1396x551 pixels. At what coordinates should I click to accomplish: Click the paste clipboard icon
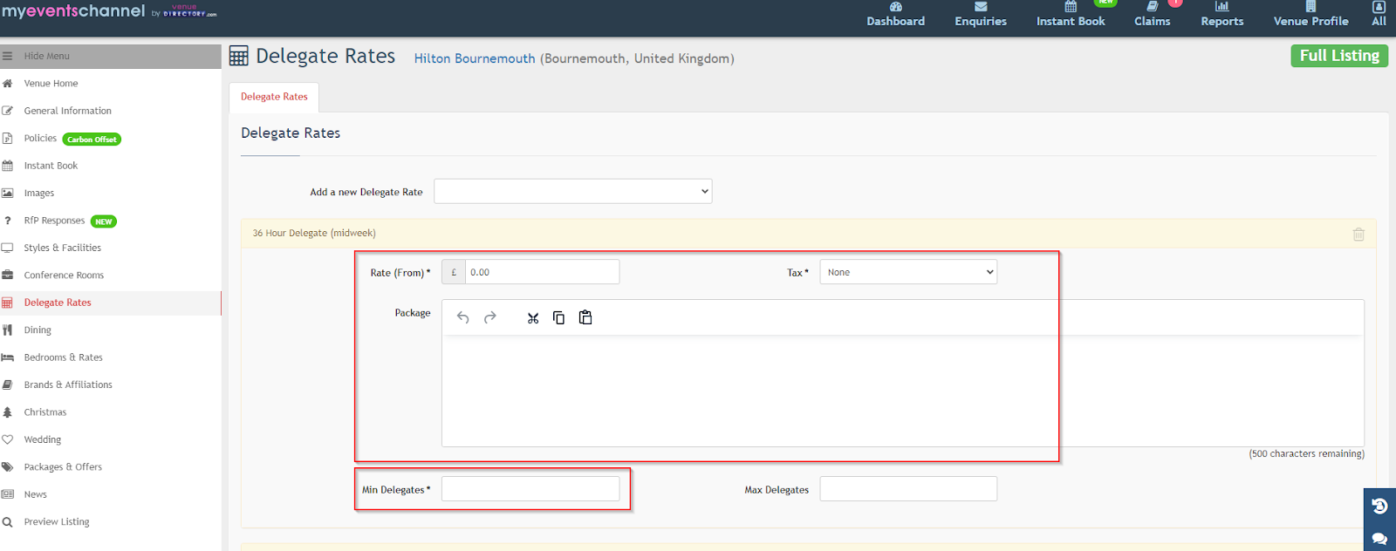point(585,317)
